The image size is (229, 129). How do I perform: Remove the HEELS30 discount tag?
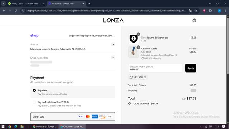tap(145, 77)
